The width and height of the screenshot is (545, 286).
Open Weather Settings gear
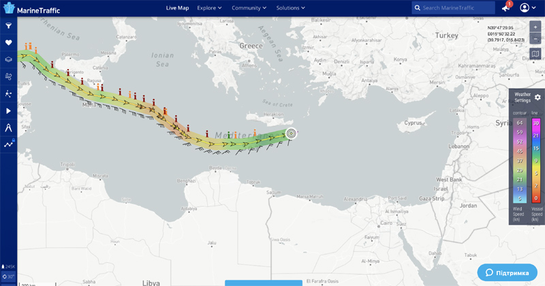click(538, 97)
